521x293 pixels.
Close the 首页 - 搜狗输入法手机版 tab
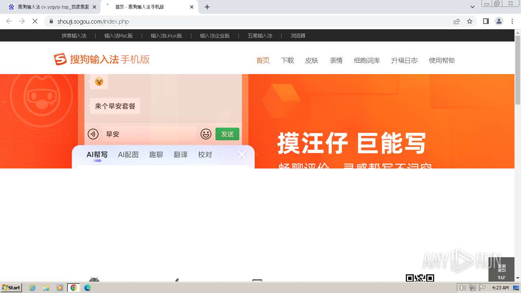(x=192, y=7)
